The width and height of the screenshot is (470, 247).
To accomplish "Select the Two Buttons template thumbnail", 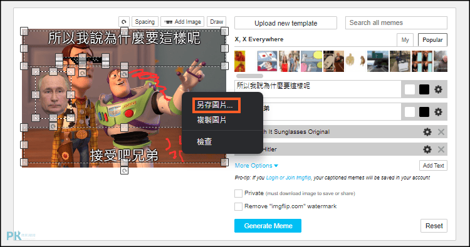I will pos(267,61).
